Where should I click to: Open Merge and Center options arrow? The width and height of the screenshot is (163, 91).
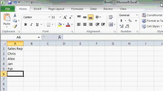tap(115, 25)
